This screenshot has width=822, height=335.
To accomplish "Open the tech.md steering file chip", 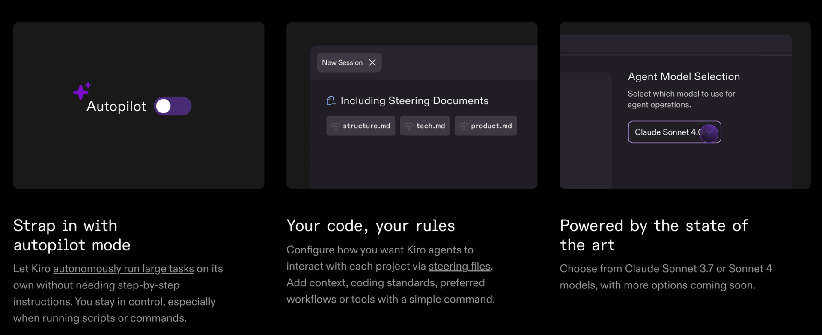I will pos(425,126).
